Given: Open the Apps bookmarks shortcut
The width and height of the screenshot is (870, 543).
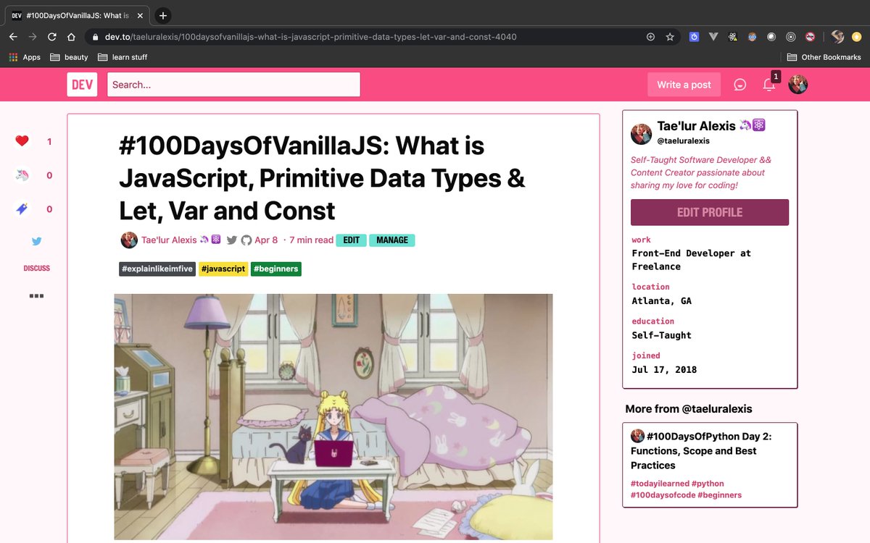Looking at the screenshot, I should [25, 57].
